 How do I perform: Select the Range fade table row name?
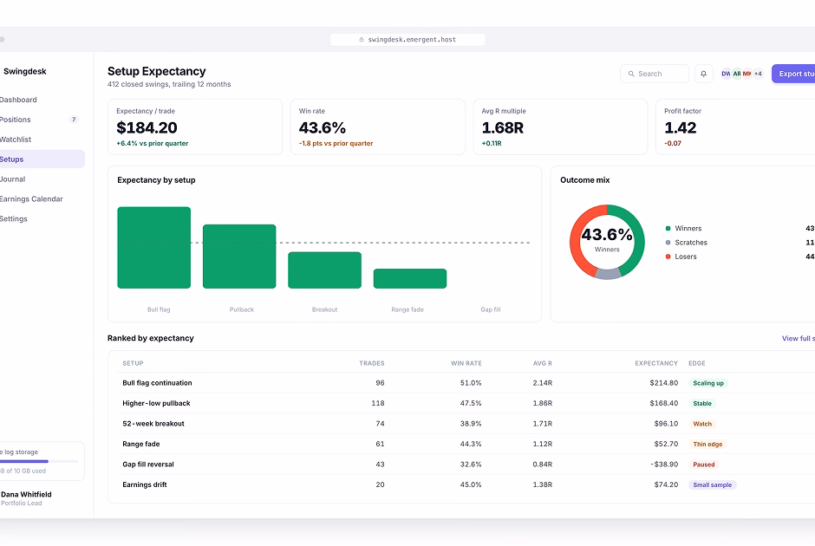[x=140, y=445]
